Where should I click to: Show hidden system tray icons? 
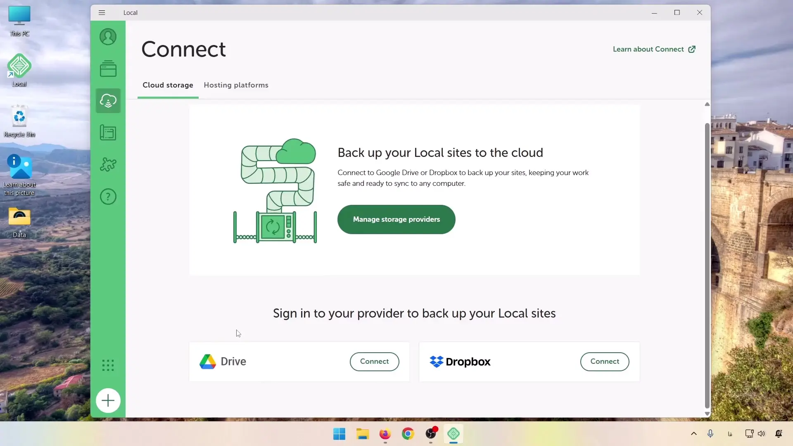[x=693, y=434]
